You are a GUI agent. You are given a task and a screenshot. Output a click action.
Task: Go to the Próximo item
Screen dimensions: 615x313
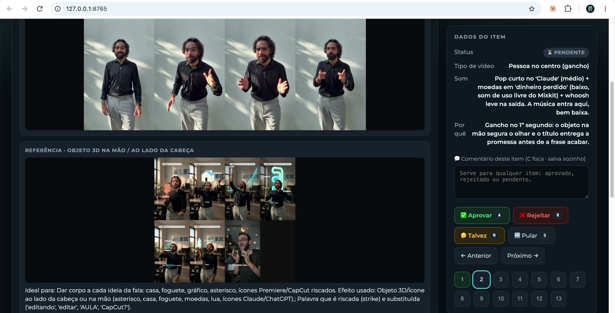523,256
